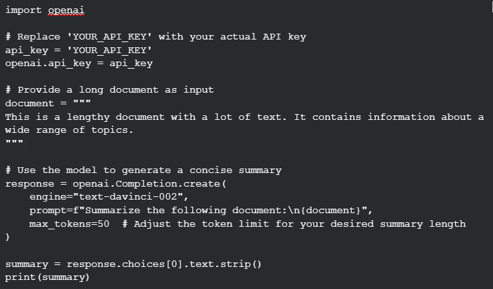Image resolution: width=493 pixels, height=289 pixels.
Task: Place cursor on the import keyword
Action: click(23, 10)
